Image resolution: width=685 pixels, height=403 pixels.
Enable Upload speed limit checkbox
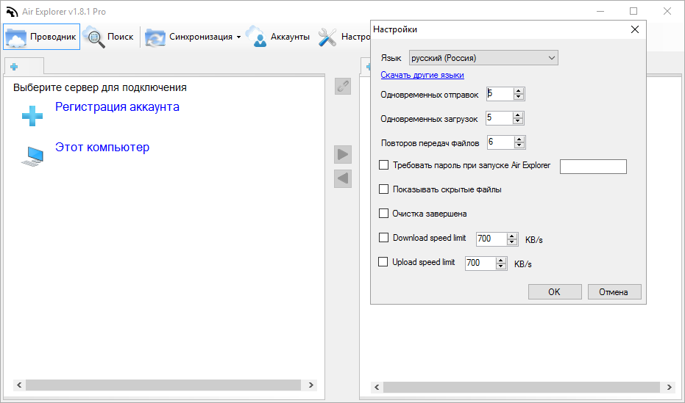coord(383,262)
